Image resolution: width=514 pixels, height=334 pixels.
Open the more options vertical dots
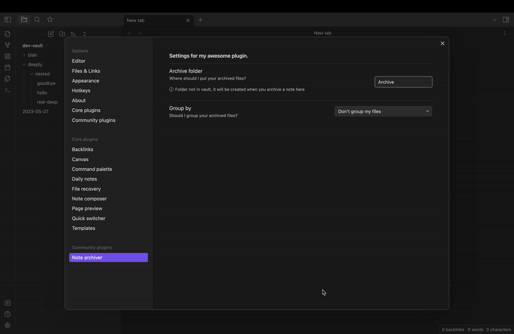[505, 33]
